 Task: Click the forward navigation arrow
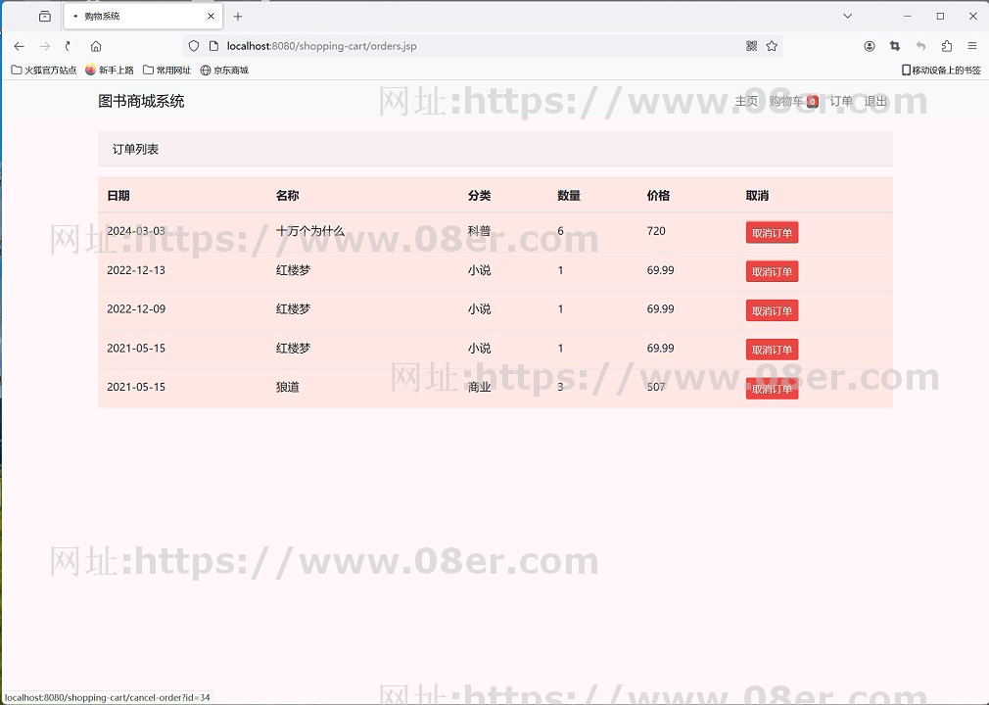click(44, 46)
